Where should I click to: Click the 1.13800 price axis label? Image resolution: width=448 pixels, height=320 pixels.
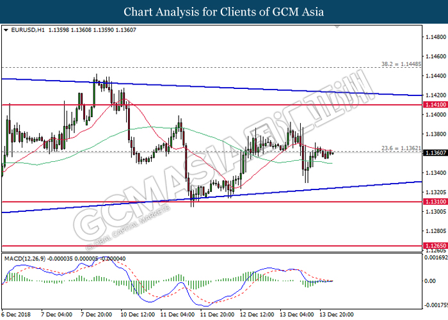point(436,134)
